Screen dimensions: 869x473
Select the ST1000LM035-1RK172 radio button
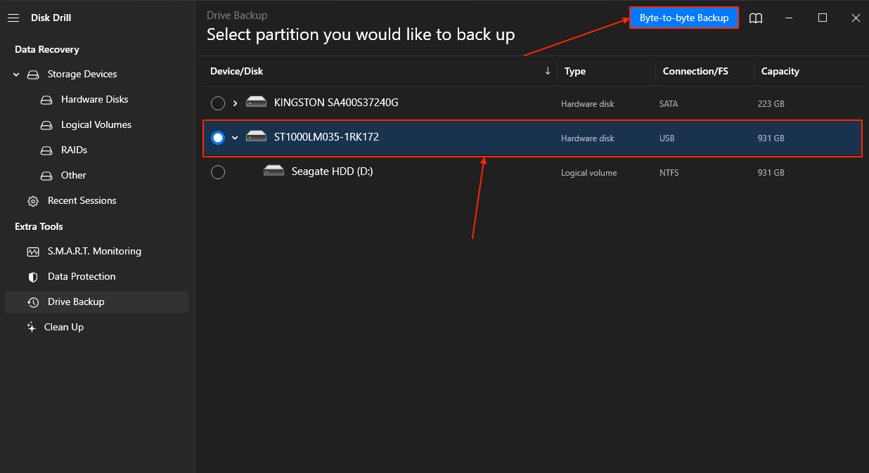pos(218,138)
